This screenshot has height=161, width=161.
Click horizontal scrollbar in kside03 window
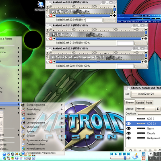click(98, 62)
